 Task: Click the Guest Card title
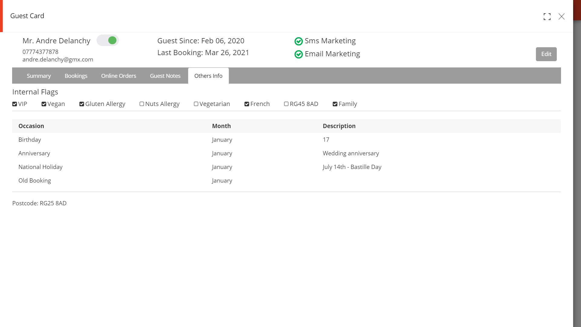(x=27, y=16)
